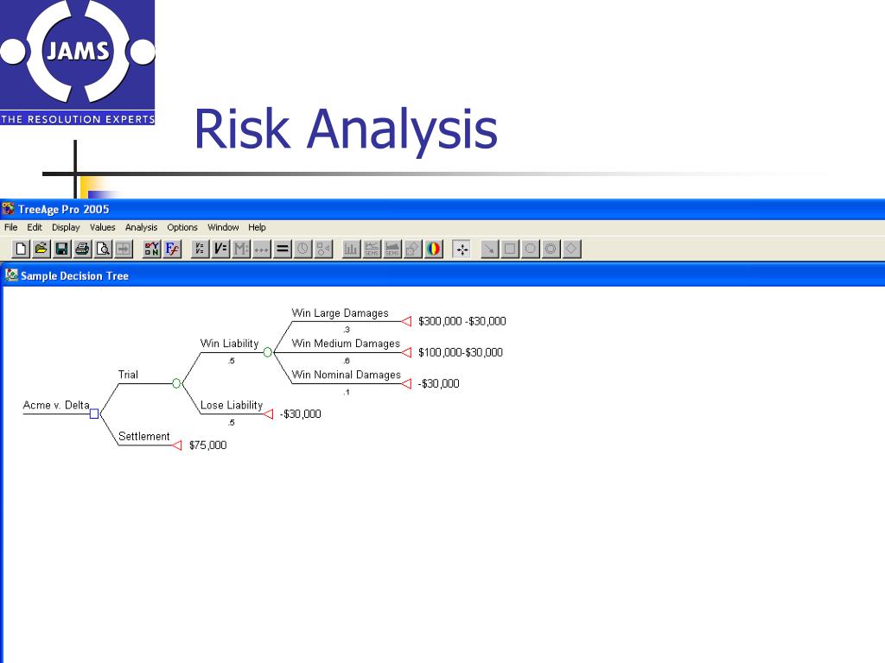Click the Print Preview magnifier icon

(x=103, y=249)
